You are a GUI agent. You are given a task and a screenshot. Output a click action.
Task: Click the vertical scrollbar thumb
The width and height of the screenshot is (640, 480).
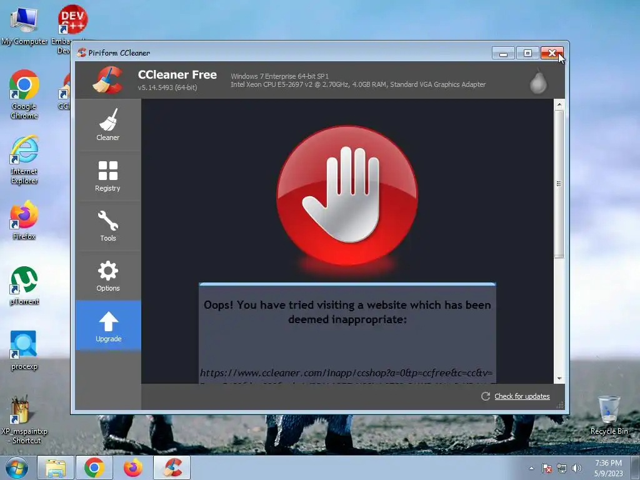click(559, 184)
